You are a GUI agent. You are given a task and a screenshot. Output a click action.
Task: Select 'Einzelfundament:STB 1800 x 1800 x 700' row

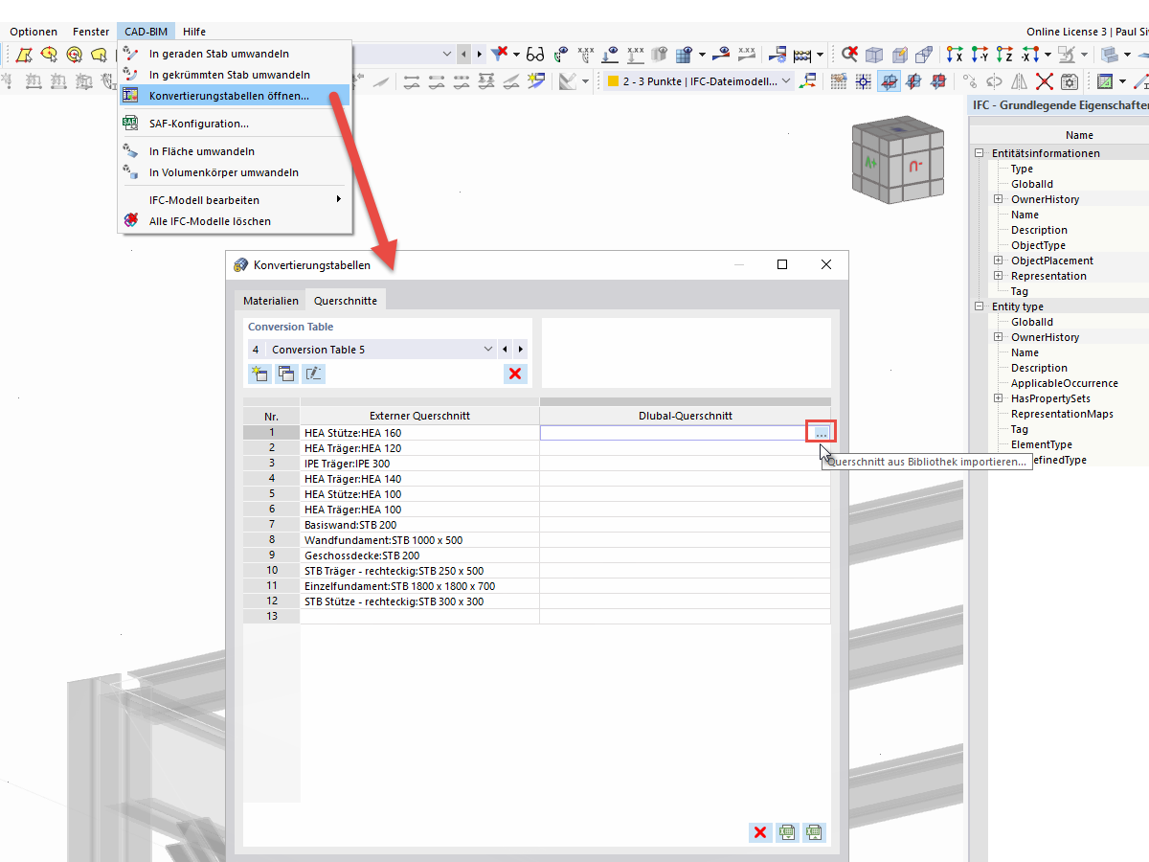419,586
